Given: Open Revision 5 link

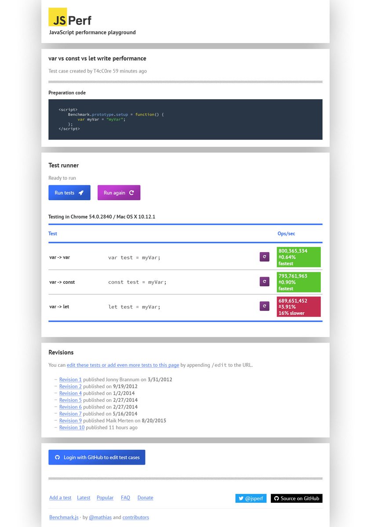Looking at the screenshot, I should pos(70,400).
